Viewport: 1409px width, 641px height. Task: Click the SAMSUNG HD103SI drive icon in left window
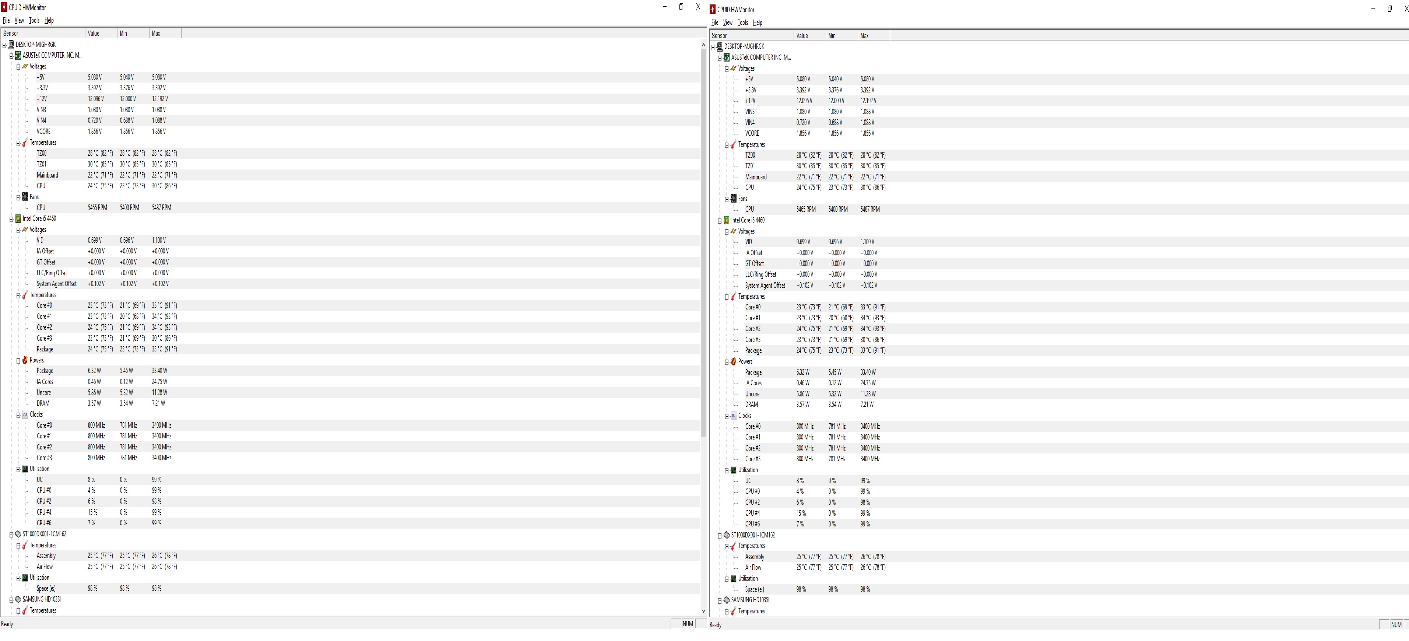18,599
